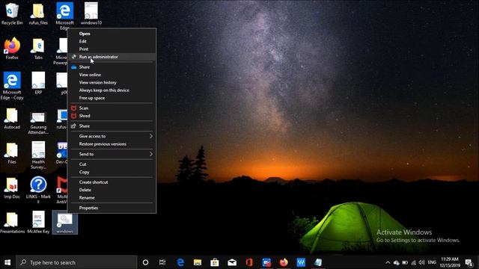Select the windows10 file icon on desktop
Image resolution: width=479 pixels, height=269 pixels.
[x=91, y=13]
